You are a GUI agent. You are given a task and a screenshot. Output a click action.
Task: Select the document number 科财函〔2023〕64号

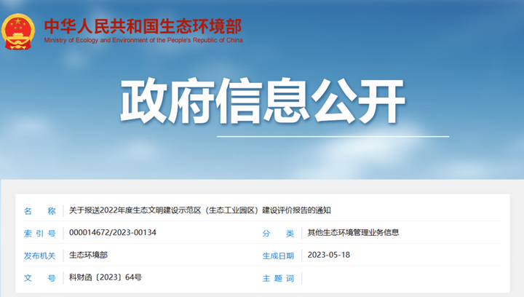[106, 277]
